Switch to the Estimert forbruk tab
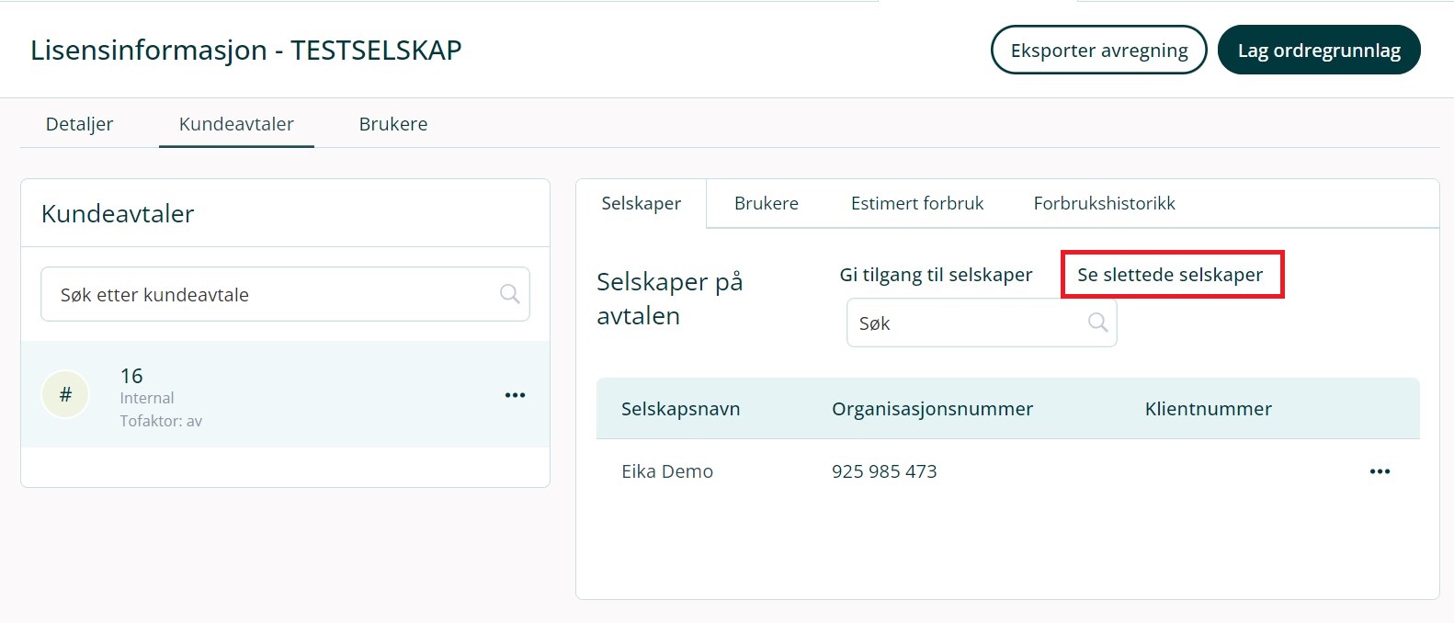This screenshot has width=1454, height=623. tap(916, 203)
